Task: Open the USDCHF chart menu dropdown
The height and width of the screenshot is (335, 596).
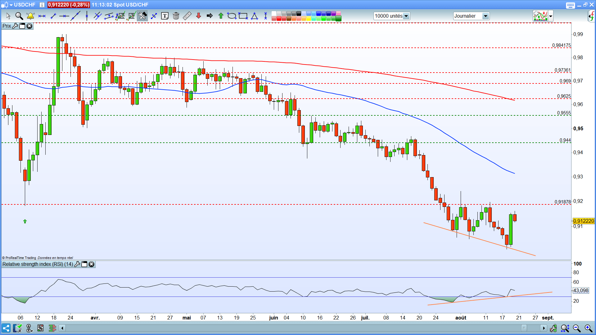Action: [x=11, y=5]
